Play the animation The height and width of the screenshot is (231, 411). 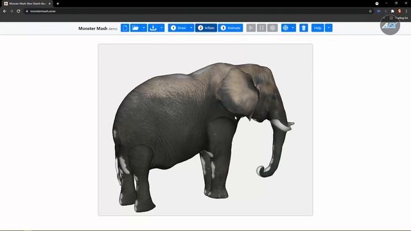251,28
